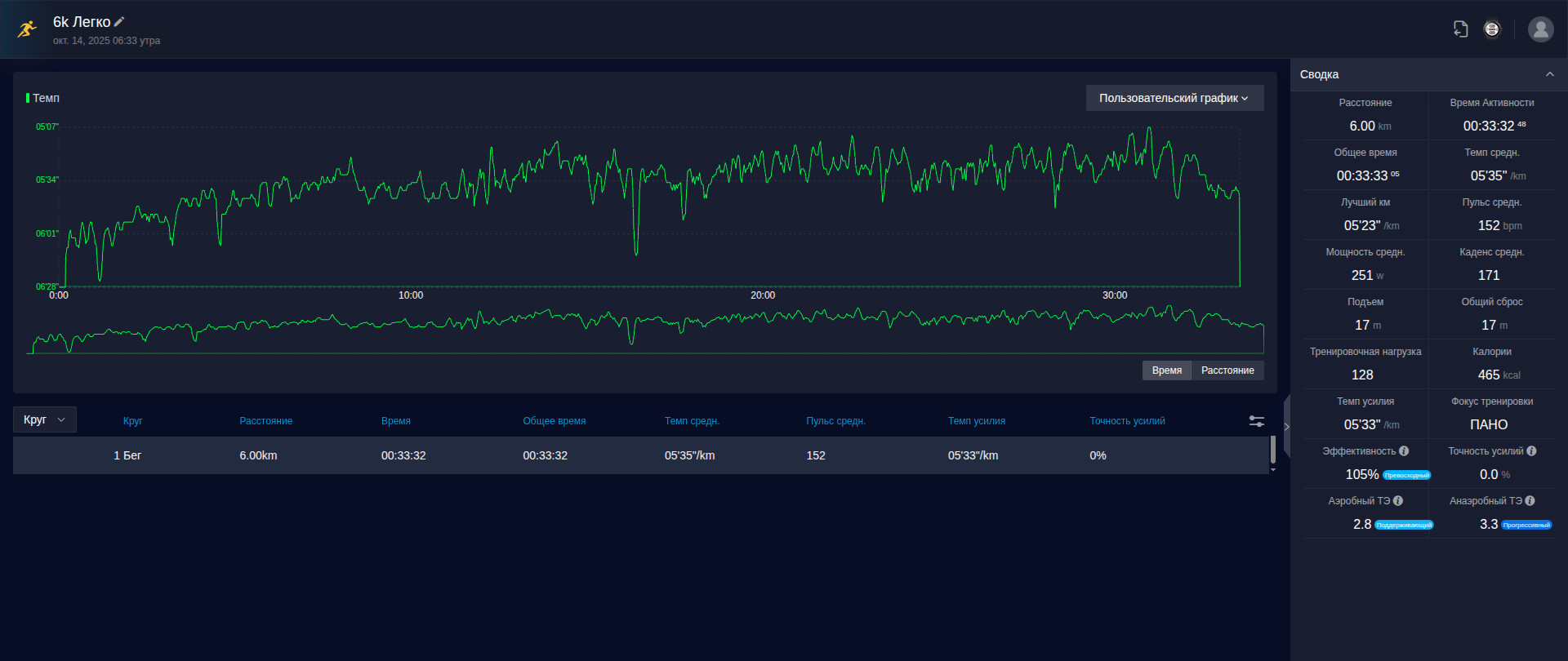
Task: Open the user profile avatar
Action: (x=1541, y=29)
